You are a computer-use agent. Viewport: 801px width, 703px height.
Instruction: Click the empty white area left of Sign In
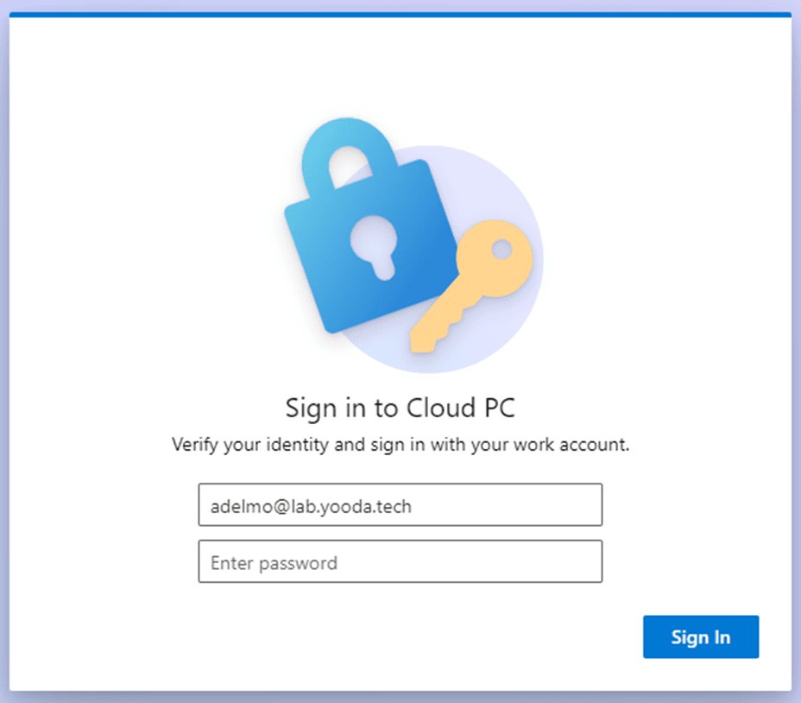[x=357, y=636]
